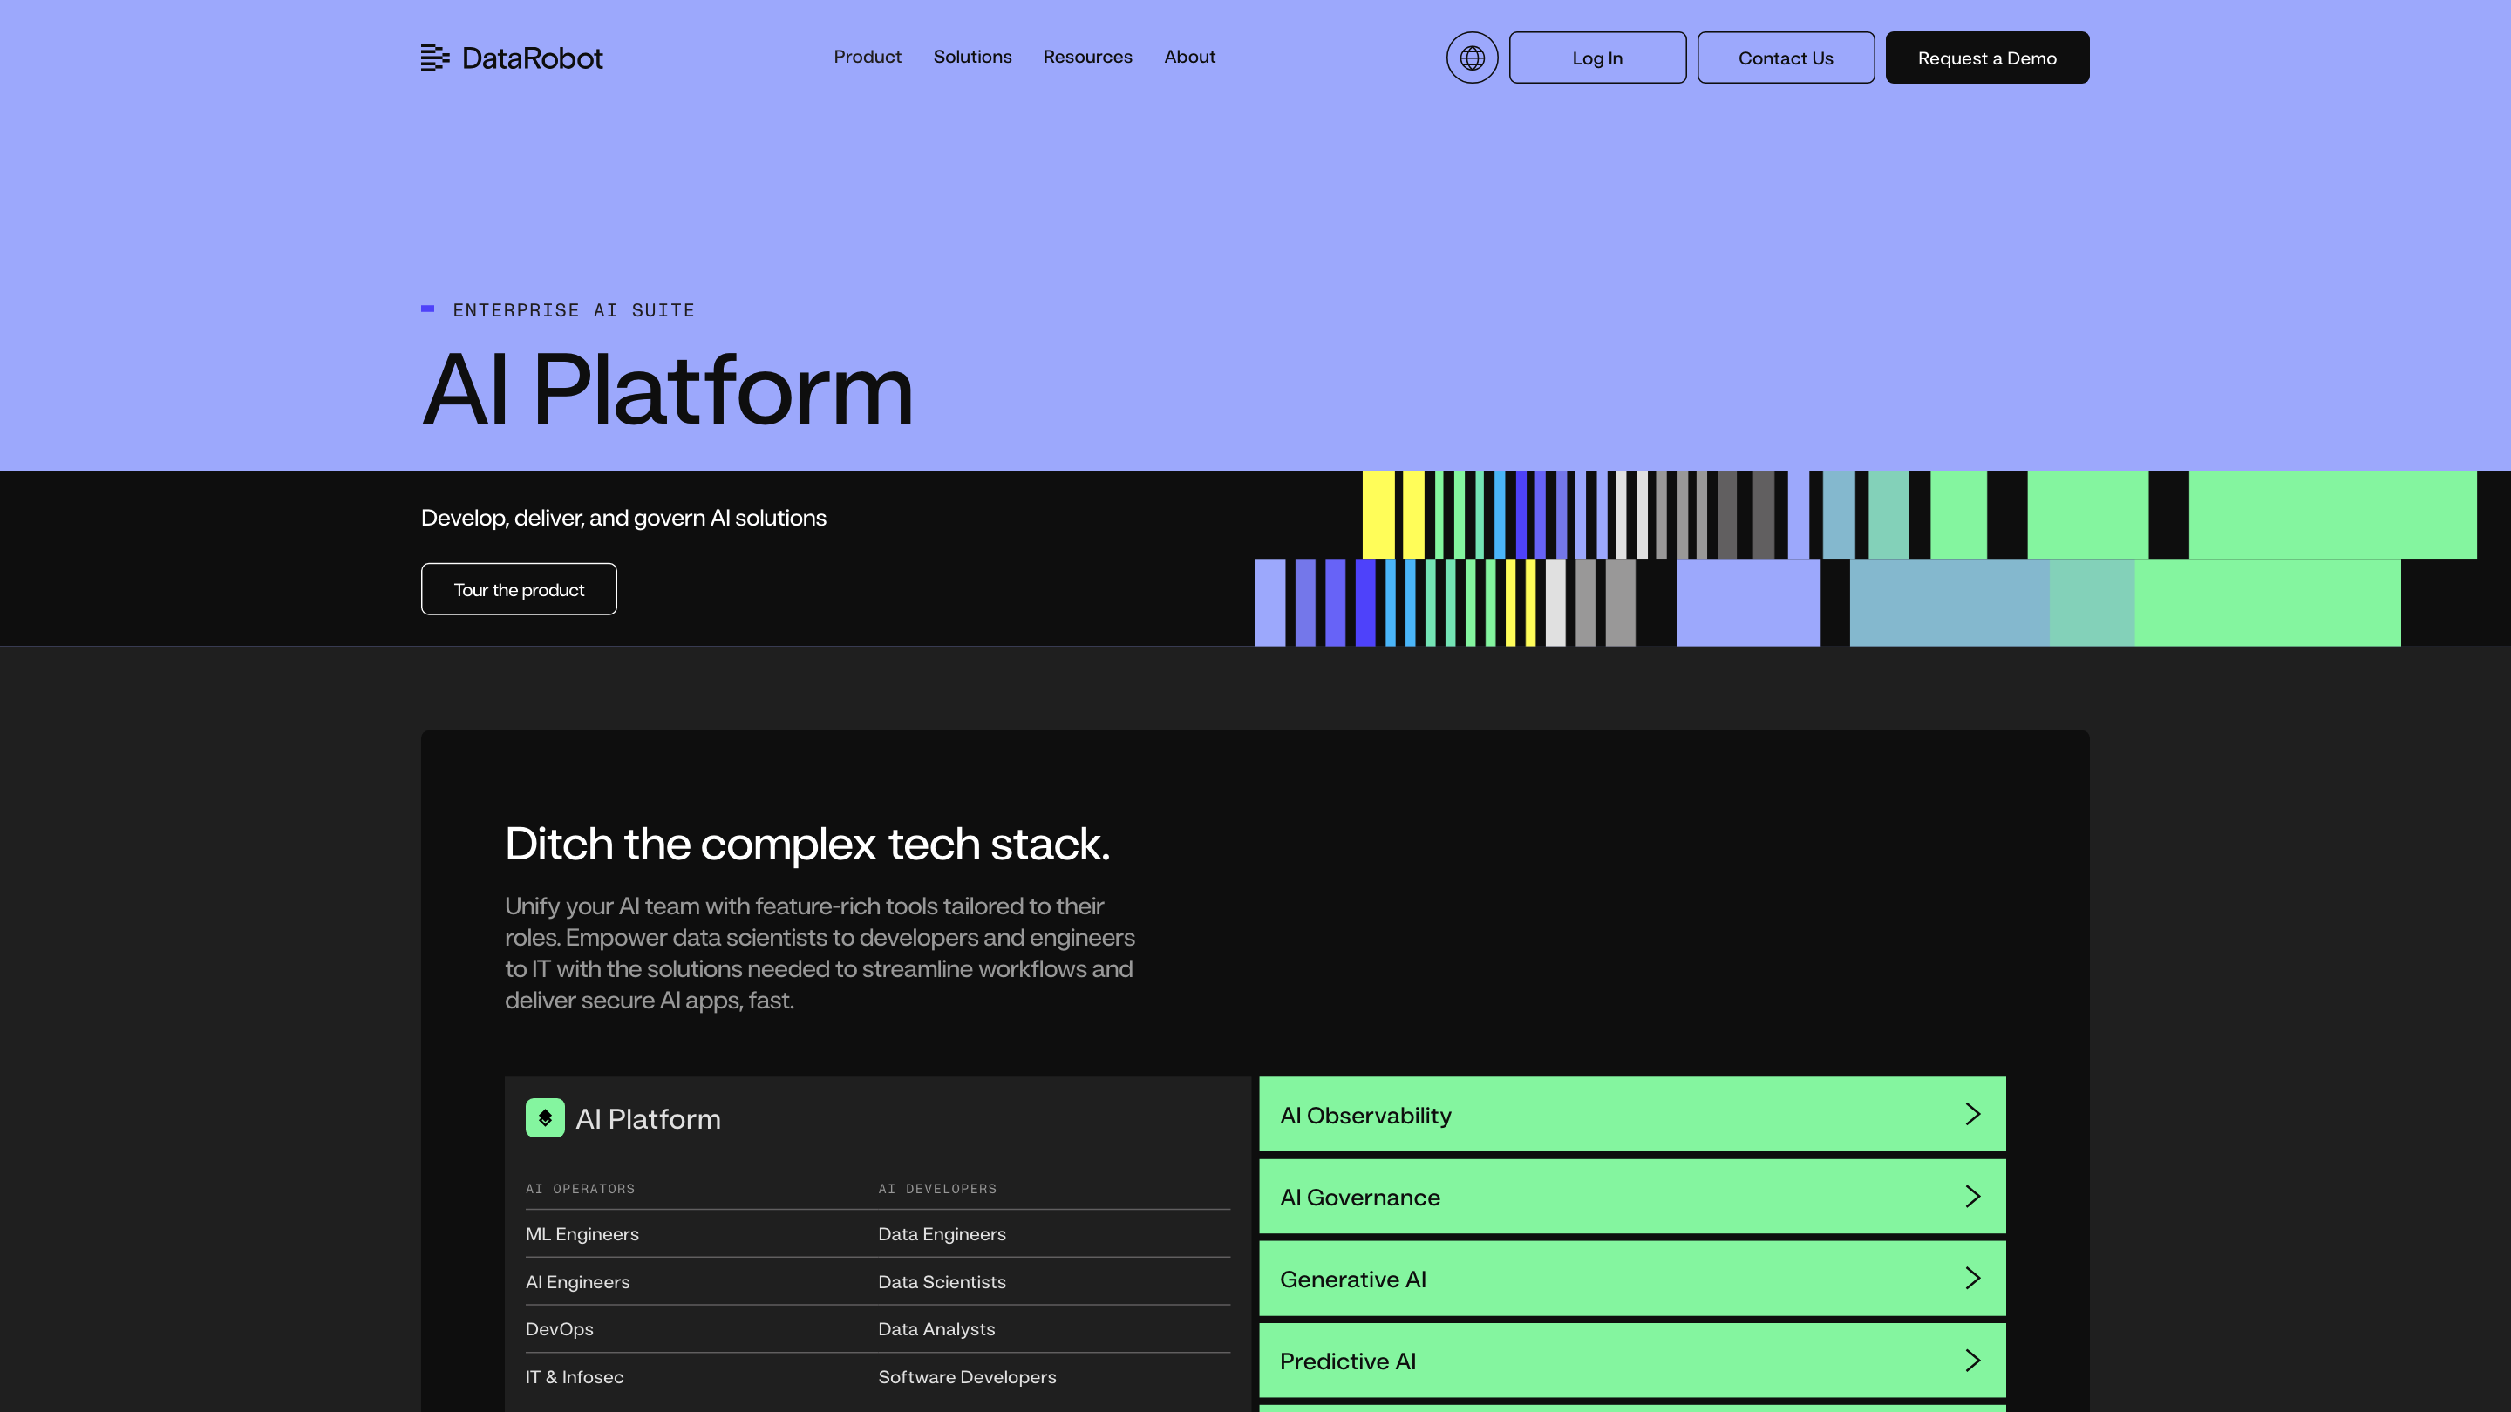The image size is (2511, 1412).
Task: Click the Generative AI arrow icon
Action: [1973, 1279]
